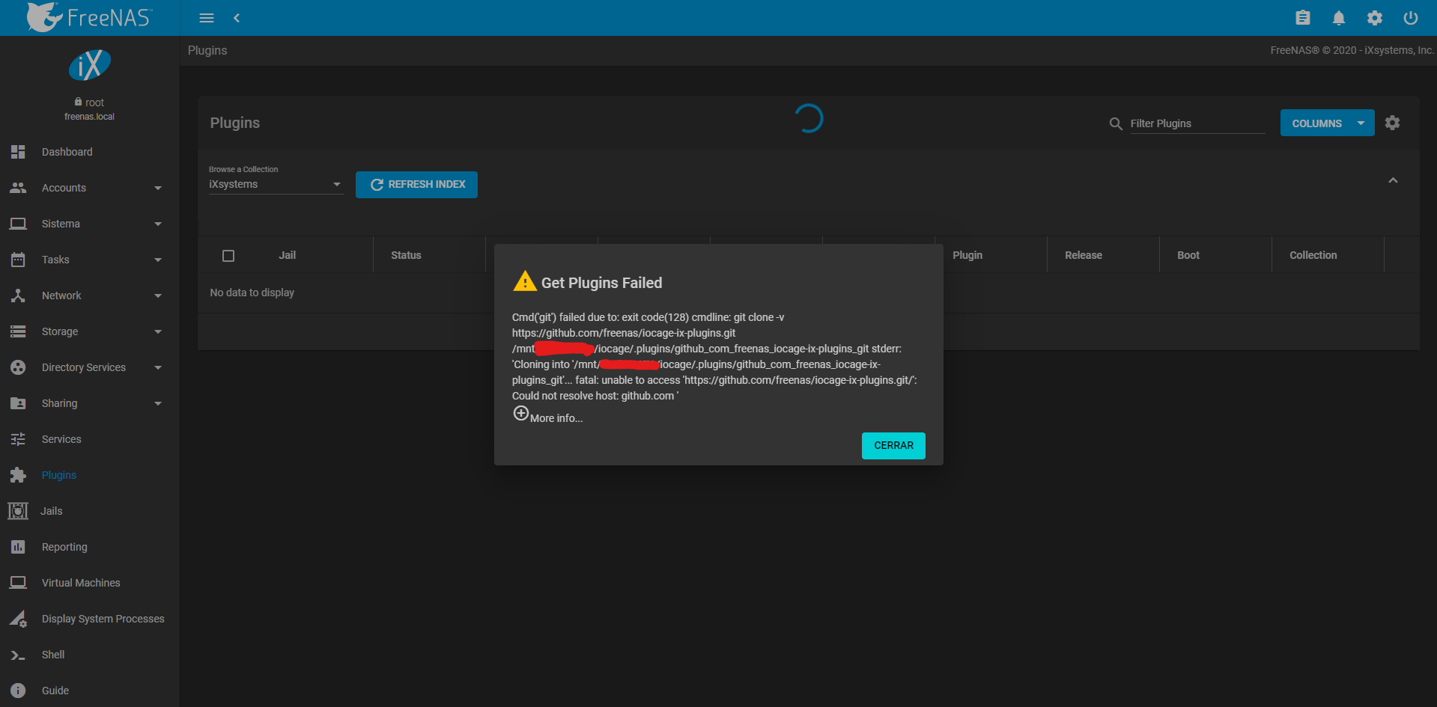Open the Jails menu item

click(x=90, y=511)
